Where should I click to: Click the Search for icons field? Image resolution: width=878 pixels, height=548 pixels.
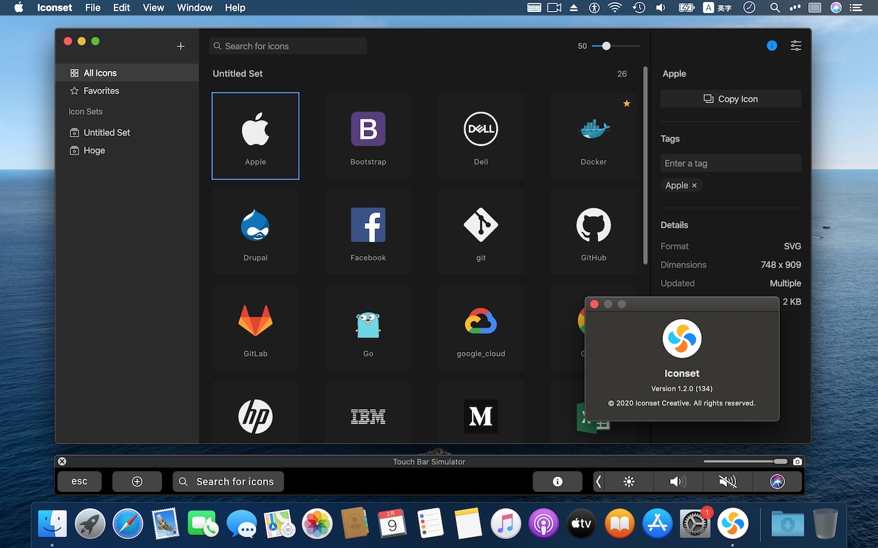pos(288,46)
